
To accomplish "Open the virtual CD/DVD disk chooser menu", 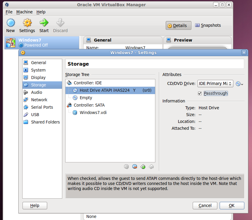I will (240, 84).
